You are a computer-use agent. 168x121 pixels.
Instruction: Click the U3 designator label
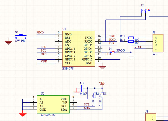pyautogui.click(x=64, y=29)
